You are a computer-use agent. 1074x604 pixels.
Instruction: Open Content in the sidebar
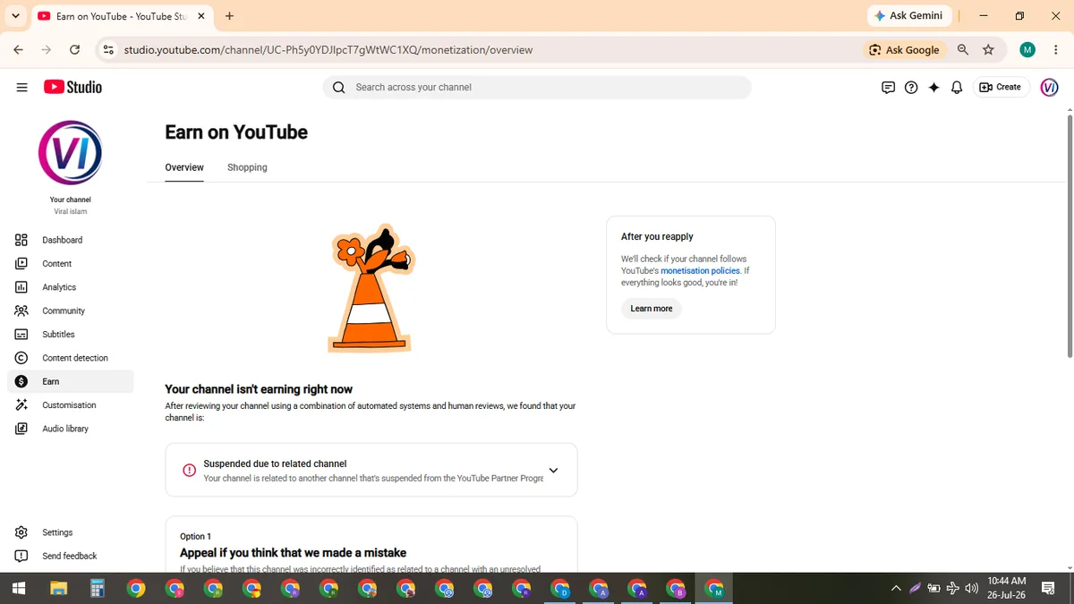click(70, 263)
